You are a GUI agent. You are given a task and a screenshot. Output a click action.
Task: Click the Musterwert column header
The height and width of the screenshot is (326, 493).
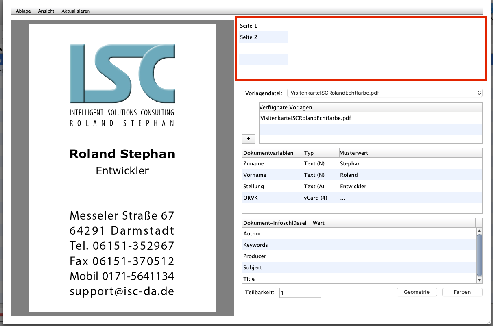coord(411,153)
